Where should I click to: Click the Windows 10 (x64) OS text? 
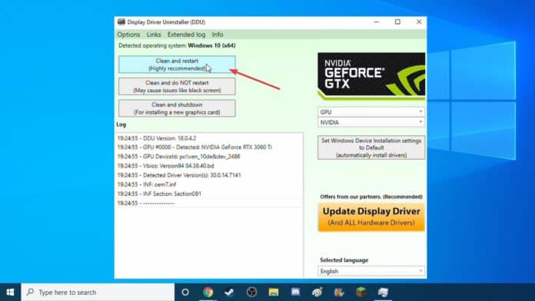(211, 45)
